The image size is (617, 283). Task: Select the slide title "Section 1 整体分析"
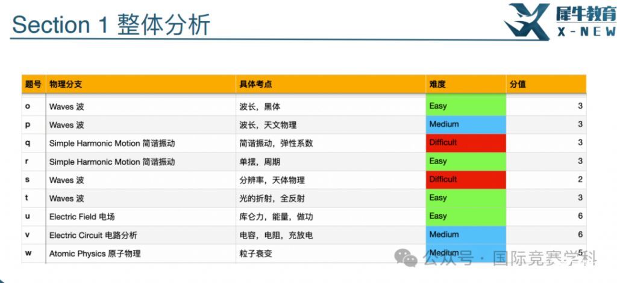[111, 25]
